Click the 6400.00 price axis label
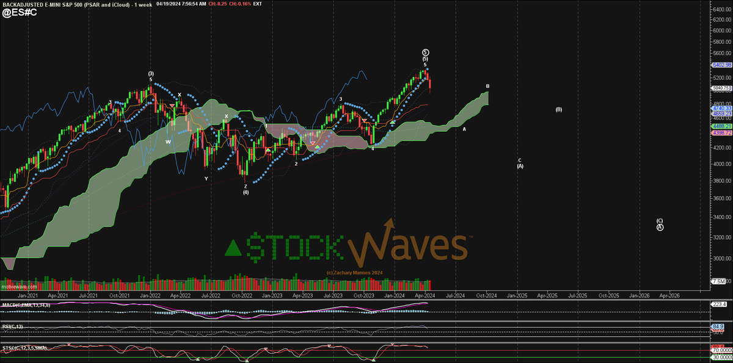The image size is (733, 363). 722,11
